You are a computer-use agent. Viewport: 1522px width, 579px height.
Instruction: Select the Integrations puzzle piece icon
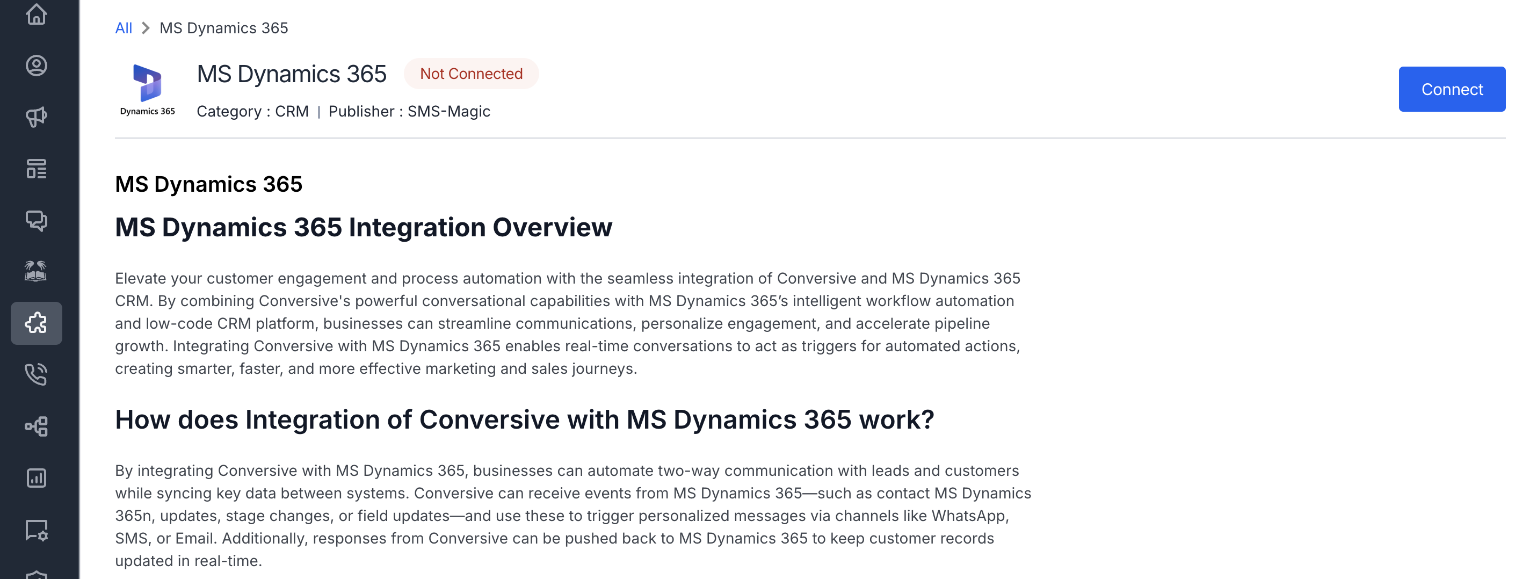(36, 323)
